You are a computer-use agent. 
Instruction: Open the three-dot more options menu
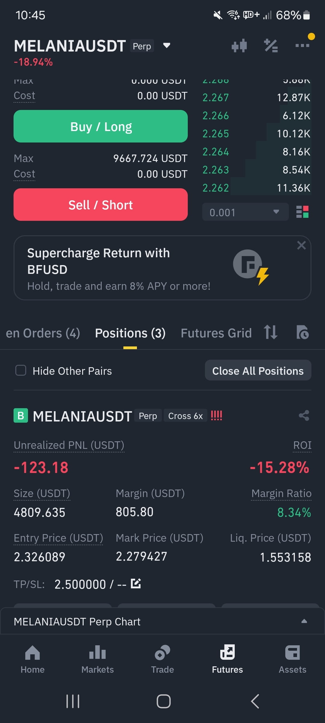click(302, 45)
